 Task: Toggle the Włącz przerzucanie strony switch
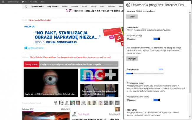tap(157, 100)
